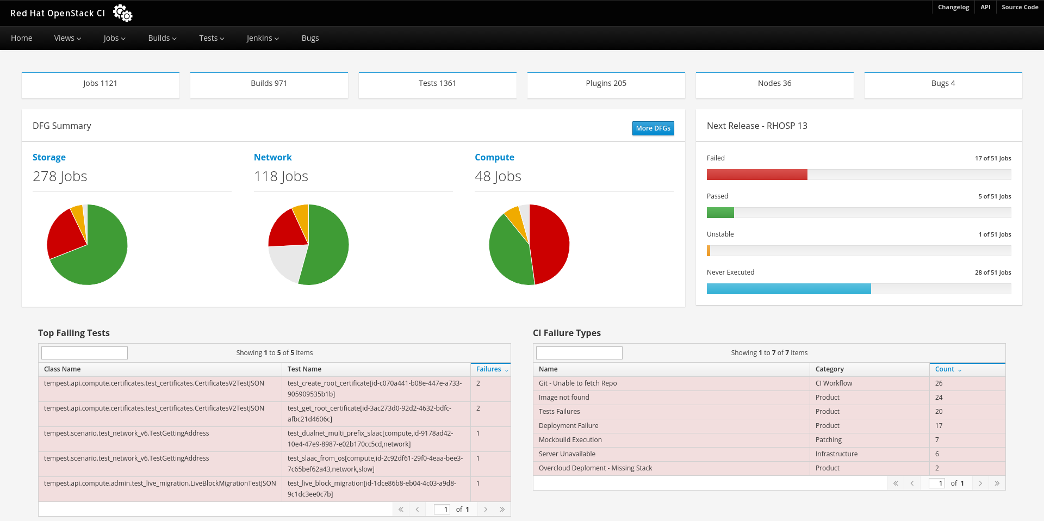This screenshot has height=521, width=1044.
Task: Select test_slaac_from_os test row
Action: (275, 464)
